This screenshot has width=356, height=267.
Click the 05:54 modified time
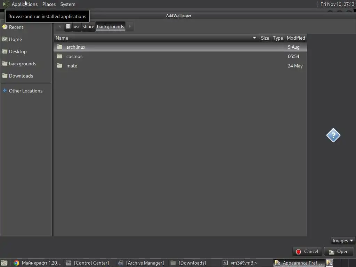coord(293,56)
